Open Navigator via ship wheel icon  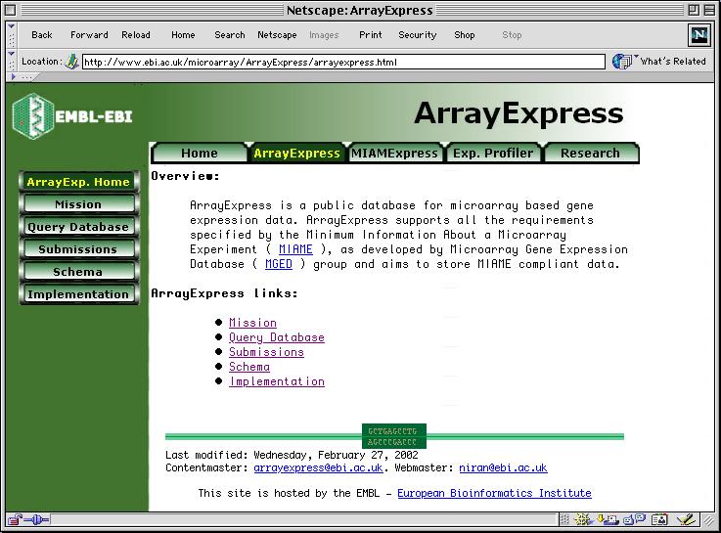click(x=583, y=519)
